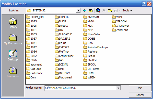This screenshot has width=153, height=99.
Task: Select the XIRCOM folder
Action: (x=119, y=21)
